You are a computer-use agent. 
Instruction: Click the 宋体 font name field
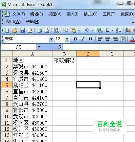click(x=27, y=39)
